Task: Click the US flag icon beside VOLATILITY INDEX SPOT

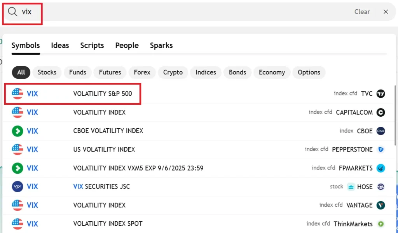Action: 17,224
